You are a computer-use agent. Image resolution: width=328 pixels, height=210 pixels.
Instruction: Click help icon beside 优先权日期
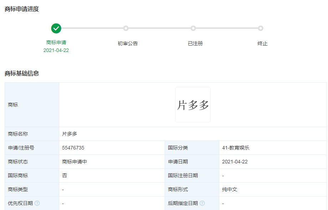[37, 203]
